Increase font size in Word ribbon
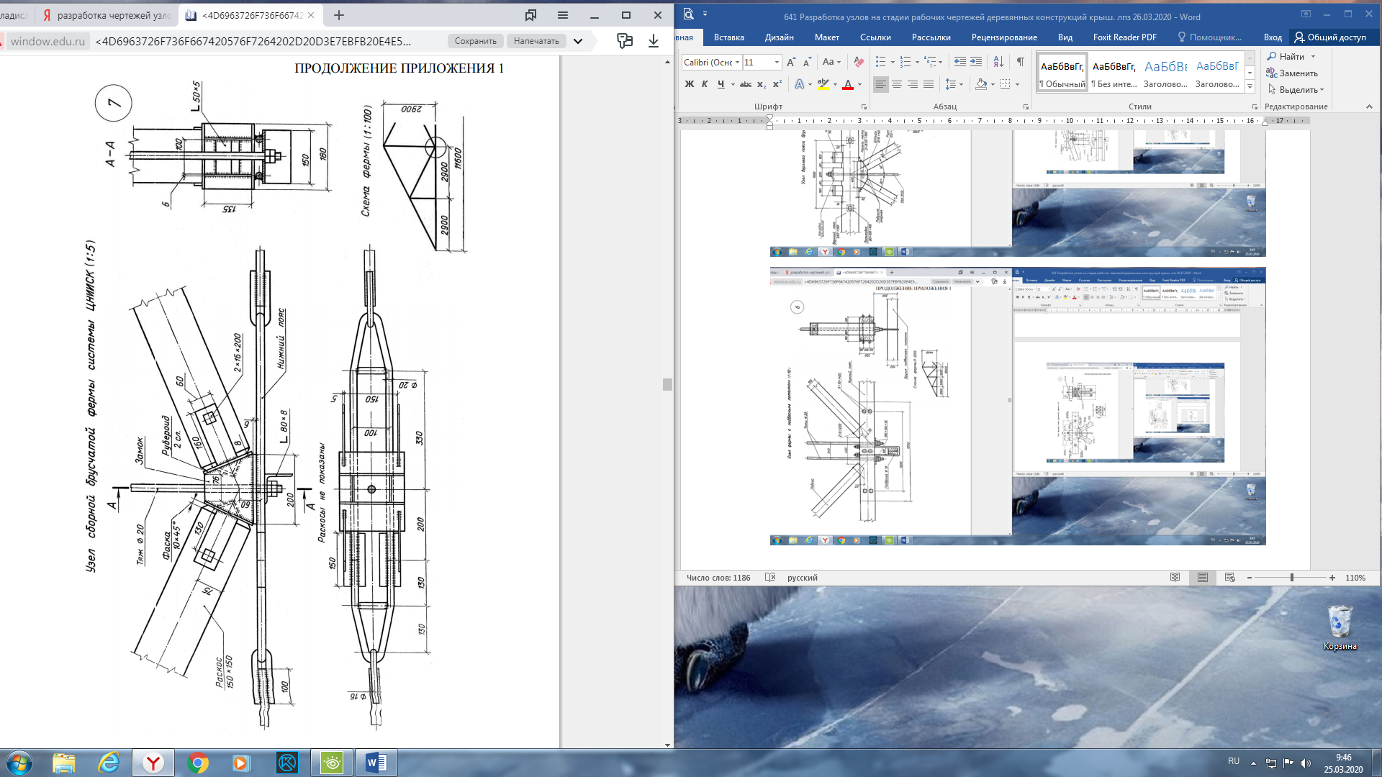Image resolution: width=1382 pixels, height=777 pixels. click(791, 62)
